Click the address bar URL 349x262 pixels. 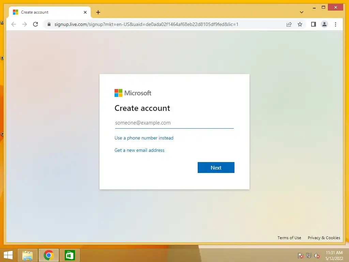pos(146,24)
